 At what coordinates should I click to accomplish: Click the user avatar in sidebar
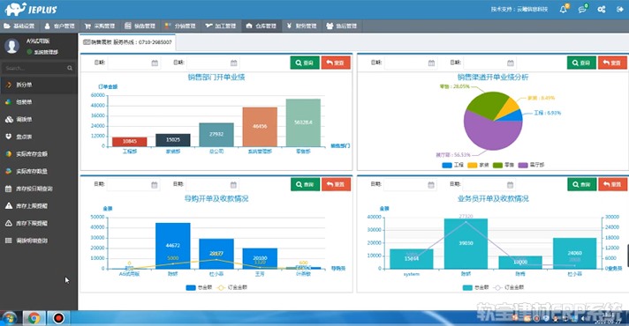click(12, 46)
